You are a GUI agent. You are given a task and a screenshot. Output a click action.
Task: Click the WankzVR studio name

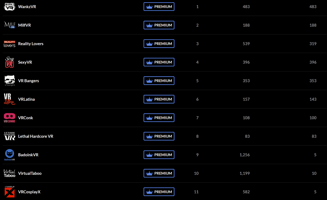[x=27, y=7]
